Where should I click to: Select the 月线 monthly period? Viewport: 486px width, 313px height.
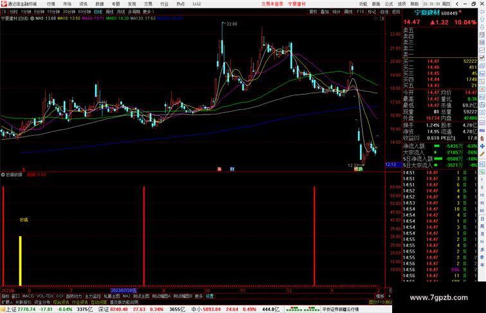(x=121, y=12)
